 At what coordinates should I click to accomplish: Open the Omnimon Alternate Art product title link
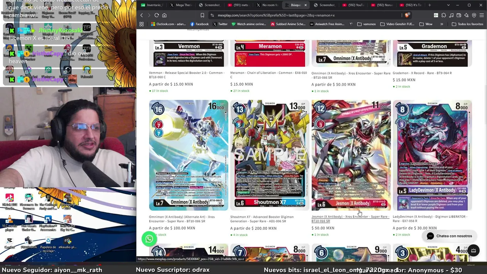(182, 219)
